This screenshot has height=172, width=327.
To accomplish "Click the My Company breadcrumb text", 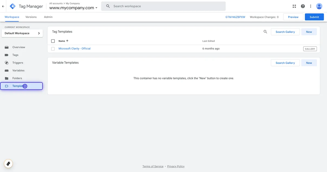I will click(73, 4).
